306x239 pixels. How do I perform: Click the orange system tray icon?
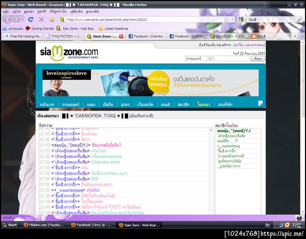coord(287,225)
